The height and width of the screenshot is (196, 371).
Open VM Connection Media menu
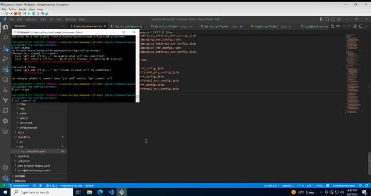click(23, 9)
